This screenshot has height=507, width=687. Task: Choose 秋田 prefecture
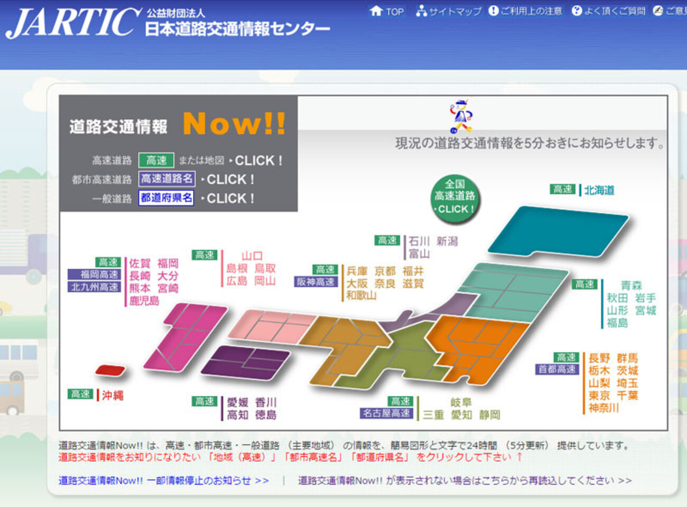[618, 298]
